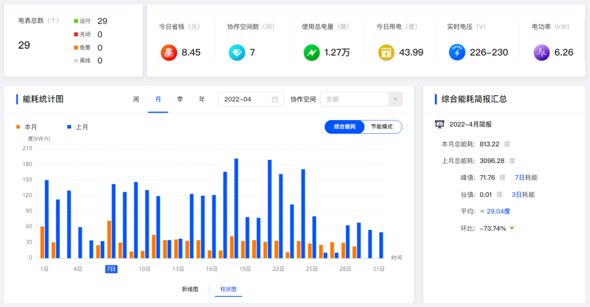Click the tallest blue bar near 18日
The width and height of the screenshot is (590, 307).
[237, 208]
